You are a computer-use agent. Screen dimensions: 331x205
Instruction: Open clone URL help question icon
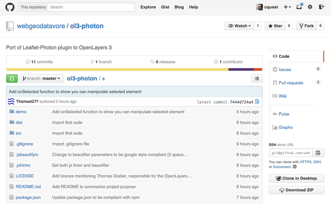pos(295,167)
